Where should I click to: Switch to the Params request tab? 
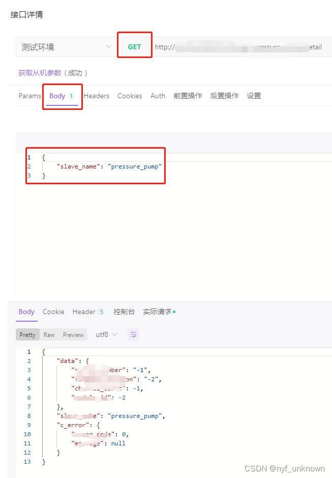(x=30, y=96)
